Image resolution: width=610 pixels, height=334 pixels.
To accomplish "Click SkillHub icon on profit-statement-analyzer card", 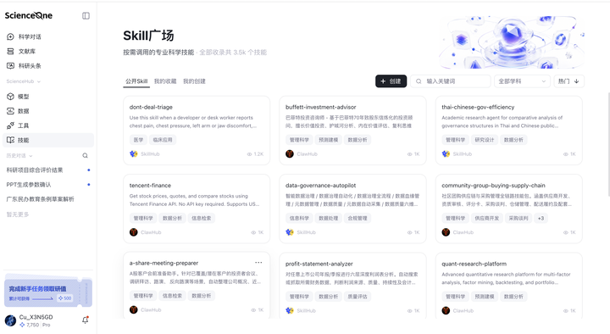I will coord(290,310).
